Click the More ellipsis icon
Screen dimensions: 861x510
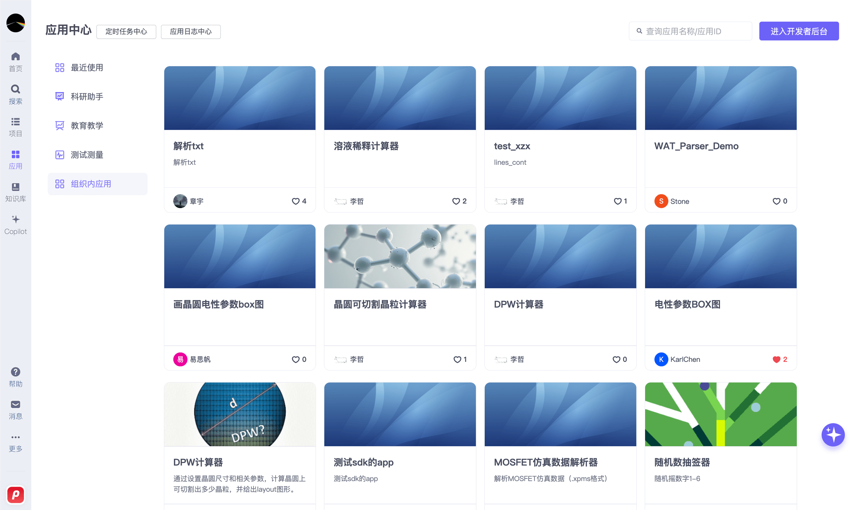15,437
